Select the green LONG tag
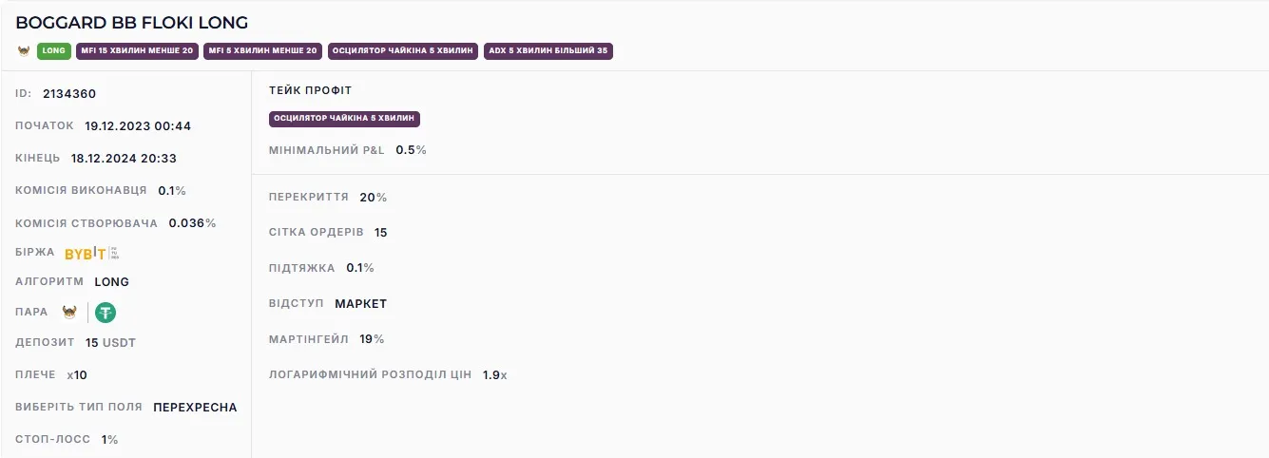Viewport: 1269px width, 458px height. (x=53, y=51)
